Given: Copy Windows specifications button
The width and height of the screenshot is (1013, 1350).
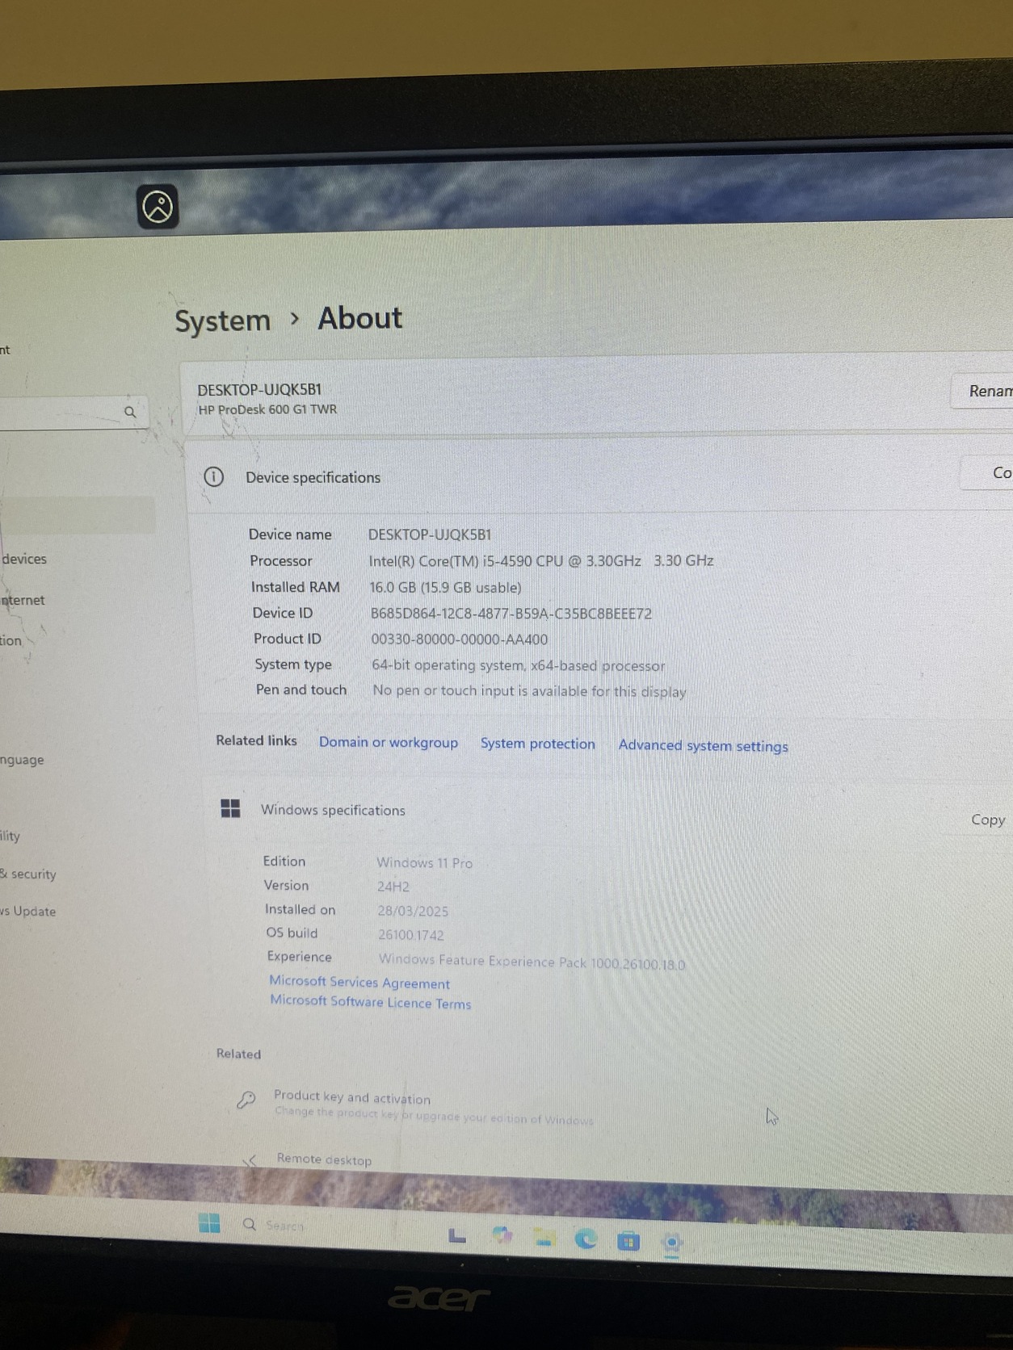Looking at the screenshot, I should [x=988, y=820].
